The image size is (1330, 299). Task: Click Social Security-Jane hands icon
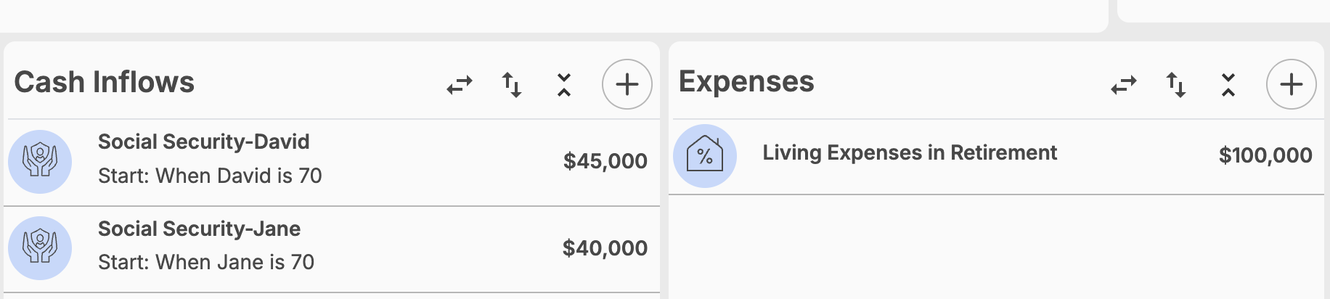coord(40,248)
